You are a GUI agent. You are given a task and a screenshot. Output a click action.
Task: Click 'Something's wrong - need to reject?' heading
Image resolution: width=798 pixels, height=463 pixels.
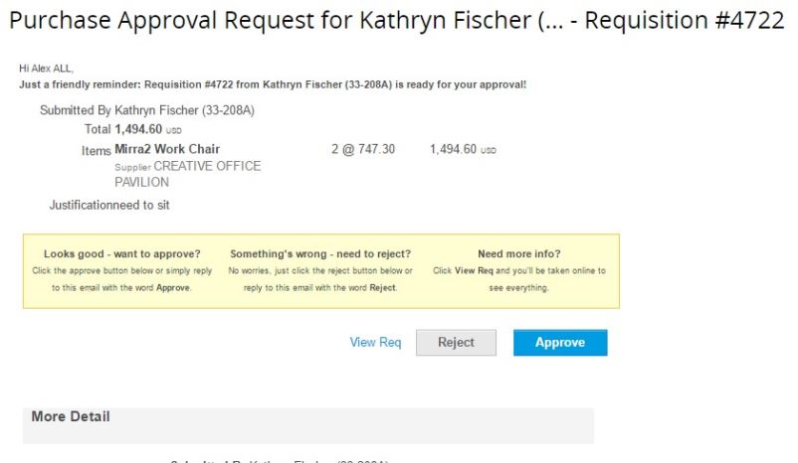tap(320, 254)
